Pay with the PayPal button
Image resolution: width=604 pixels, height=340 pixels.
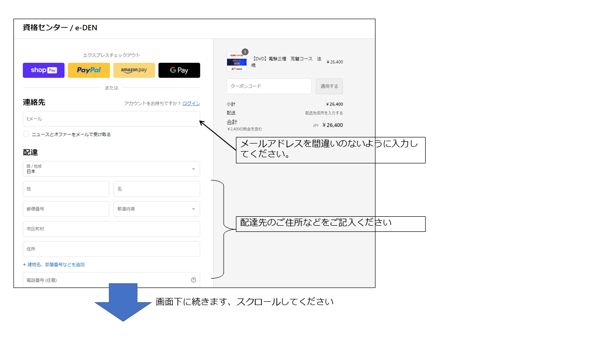[89, 70]
